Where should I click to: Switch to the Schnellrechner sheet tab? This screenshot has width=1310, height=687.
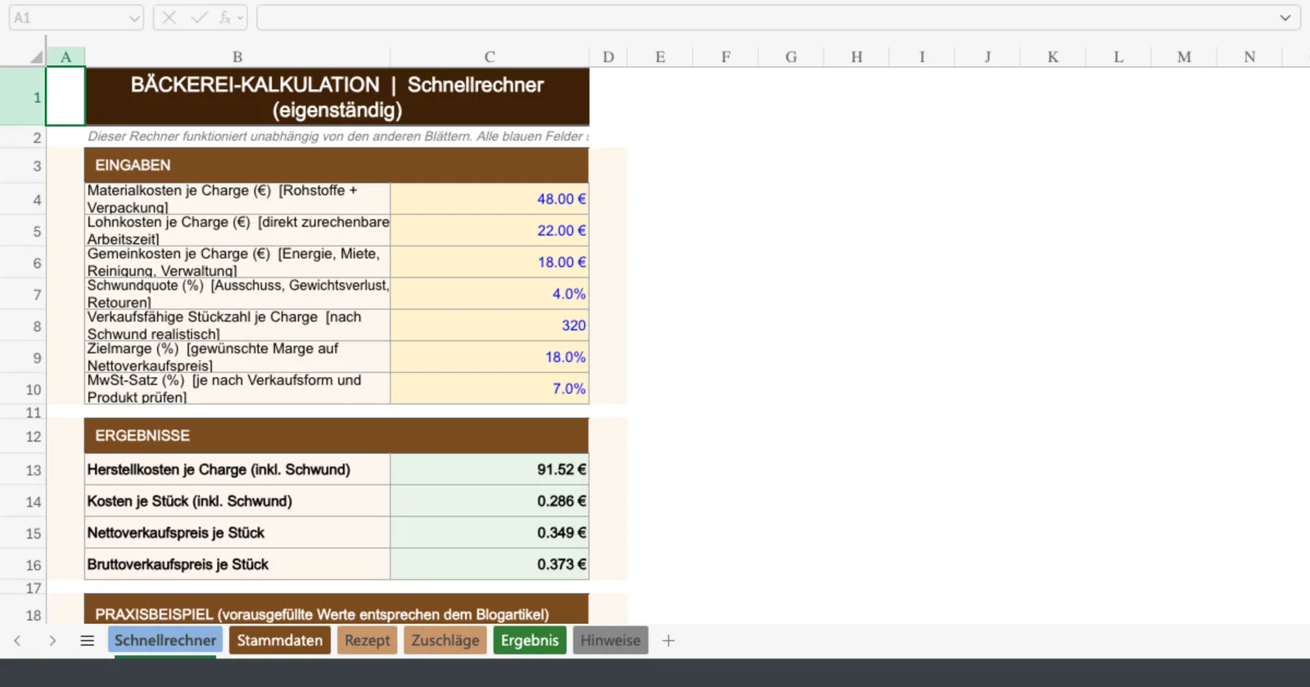click(x=165, y=640)
